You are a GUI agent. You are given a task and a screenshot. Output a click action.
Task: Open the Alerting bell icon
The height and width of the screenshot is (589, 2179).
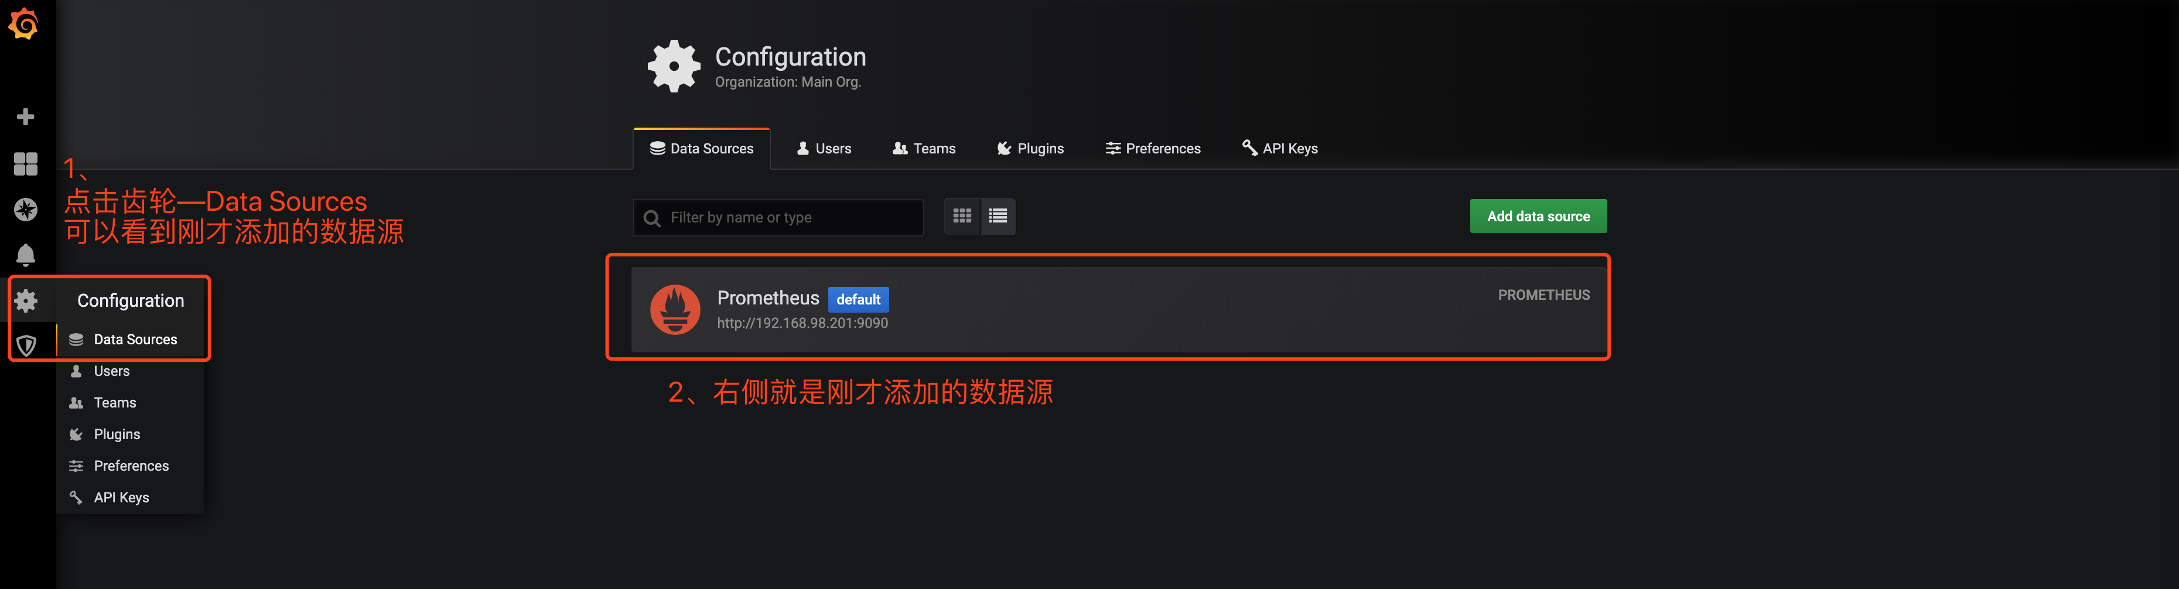coord(25,254)
